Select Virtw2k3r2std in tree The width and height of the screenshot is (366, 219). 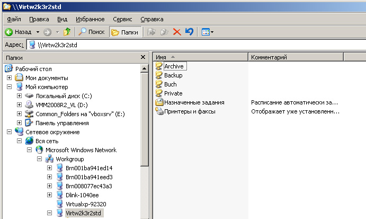pos(83,213)
